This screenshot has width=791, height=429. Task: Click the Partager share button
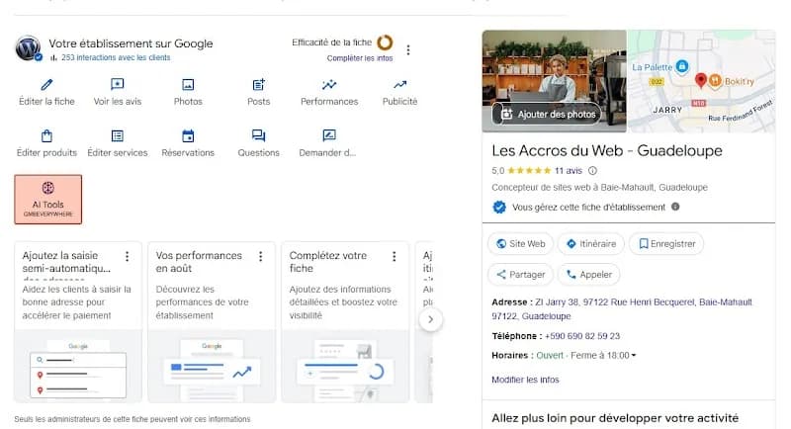coord(521,275)
